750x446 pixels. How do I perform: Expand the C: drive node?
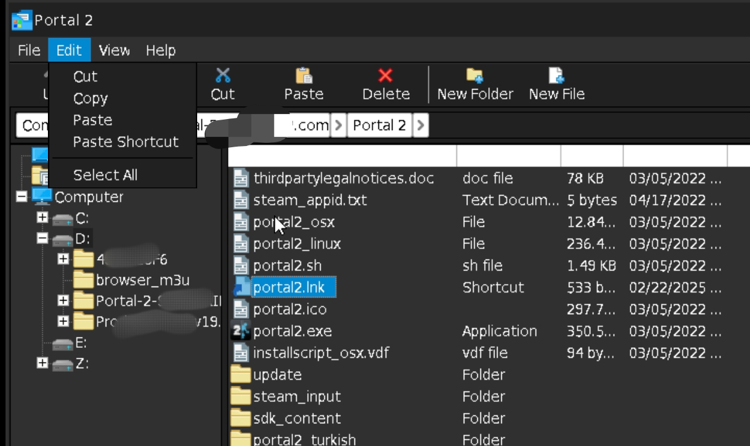click(x=42, y=218)
